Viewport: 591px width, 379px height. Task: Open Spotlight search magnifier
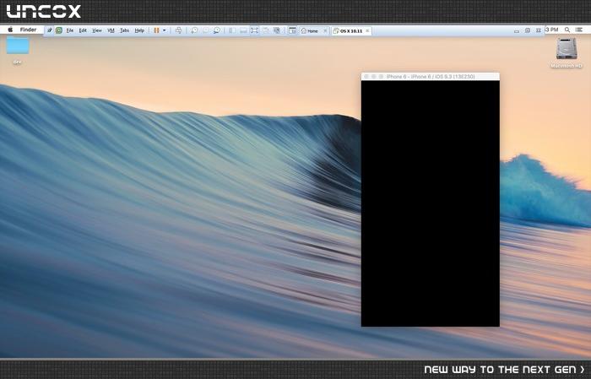(x=567, y=30)
